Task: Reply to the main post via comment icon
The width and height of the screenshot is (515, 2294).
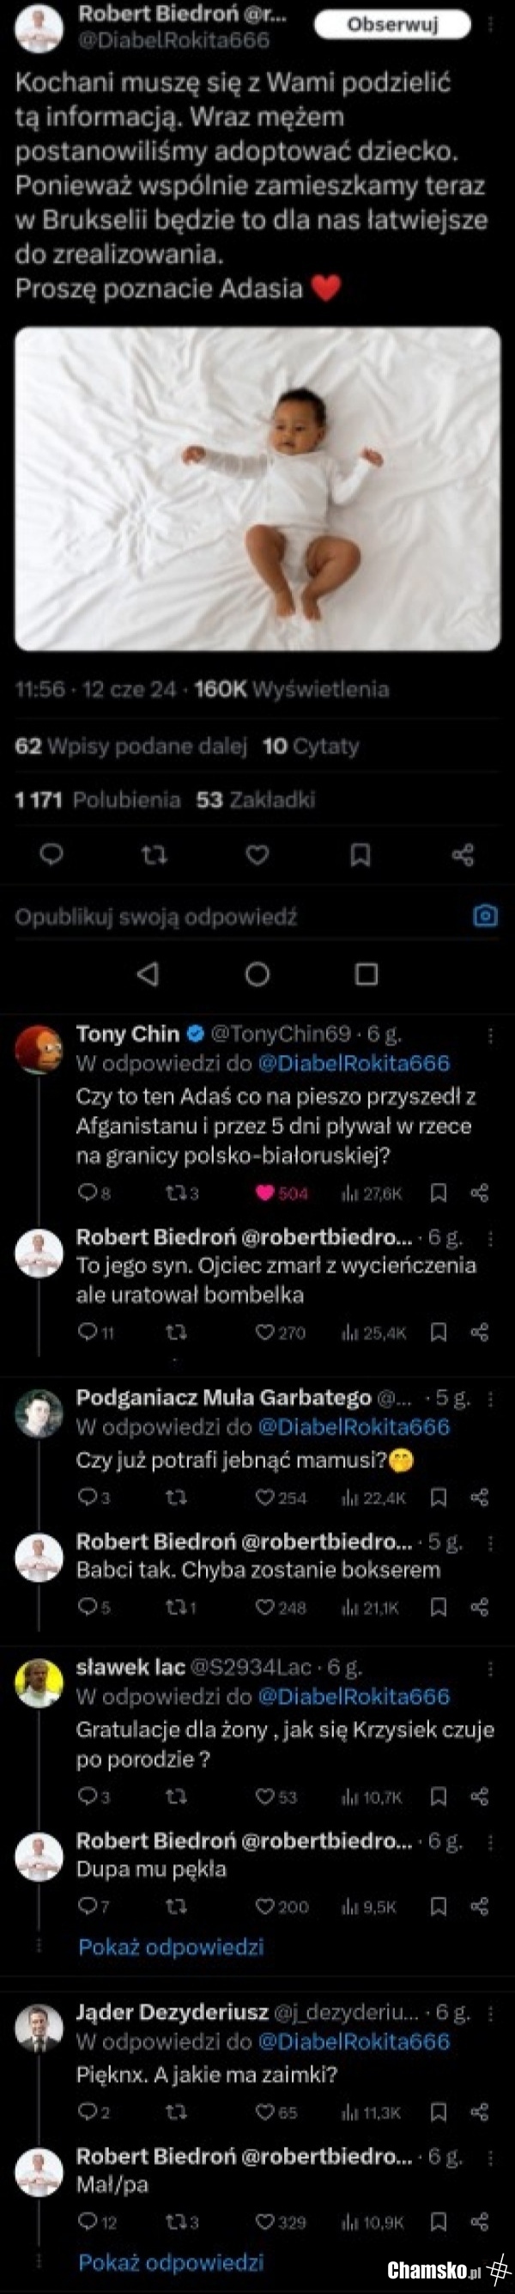Action: tap(51, 855)
